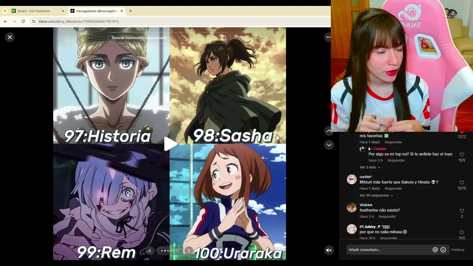The height and width of the screenshot is (266, 473).
Task: Like Vinicius' featherine comment
Action: [462, 211]
